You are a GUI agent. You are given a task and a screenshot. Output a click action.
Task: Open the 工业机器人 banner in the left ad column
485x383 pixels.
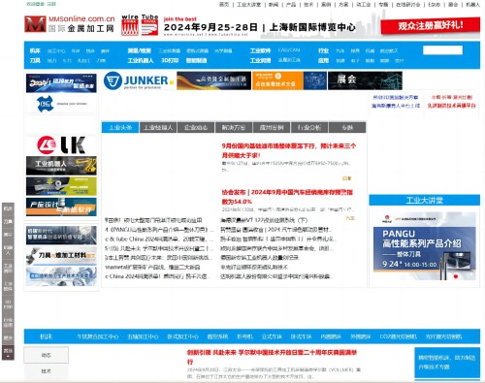tap(61, 166)
